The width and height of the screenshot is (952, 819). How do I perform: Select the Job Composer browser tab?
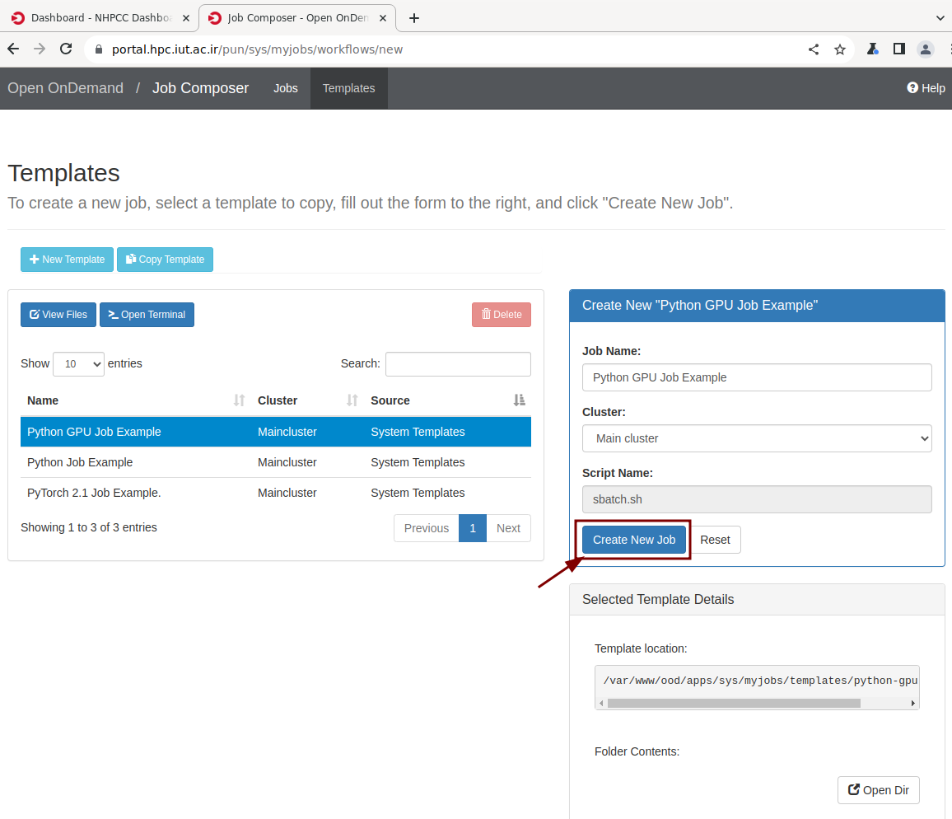click(x=297, y=18)
